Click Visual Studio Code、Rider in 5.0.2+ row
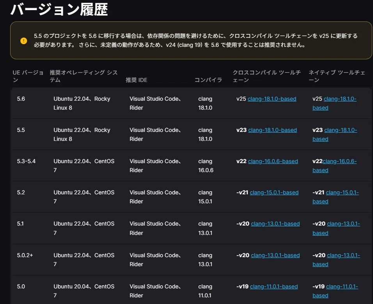373x304 pixels. coord(155,260)
